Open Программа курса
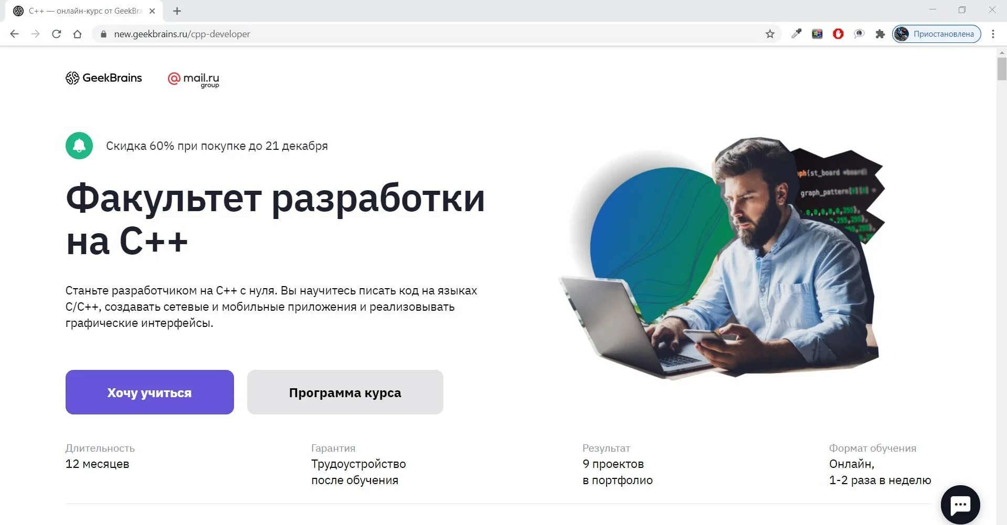The image size is (1007, 525). (x=345, y=392)
